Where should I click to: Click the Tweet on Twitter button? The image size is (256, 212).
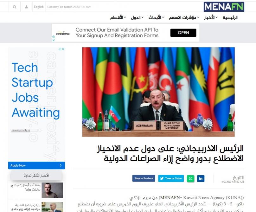pos(171,178)
